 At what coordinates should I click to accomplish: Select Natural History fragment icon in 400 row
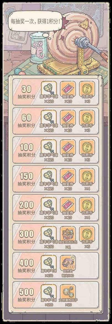(68, 263)
